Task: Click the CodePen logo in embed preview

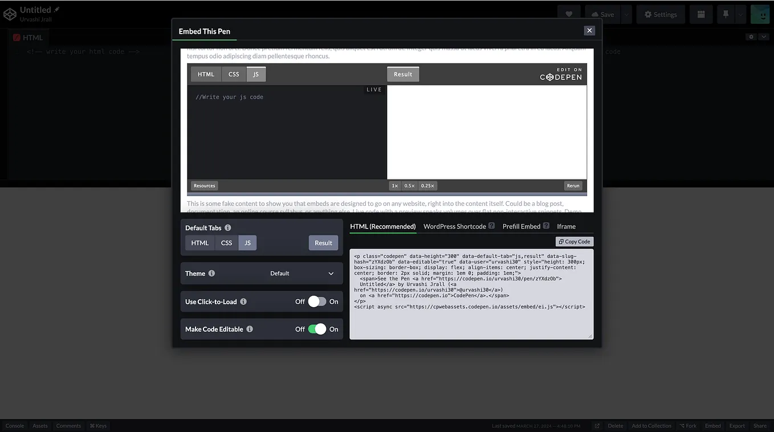Action: point(561,76)
